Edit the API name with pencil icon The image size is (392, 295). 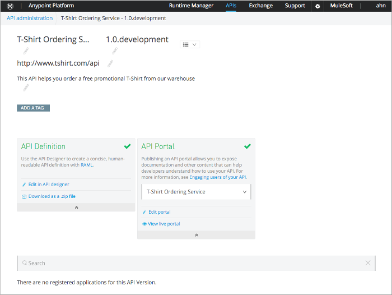click(26, 51)
